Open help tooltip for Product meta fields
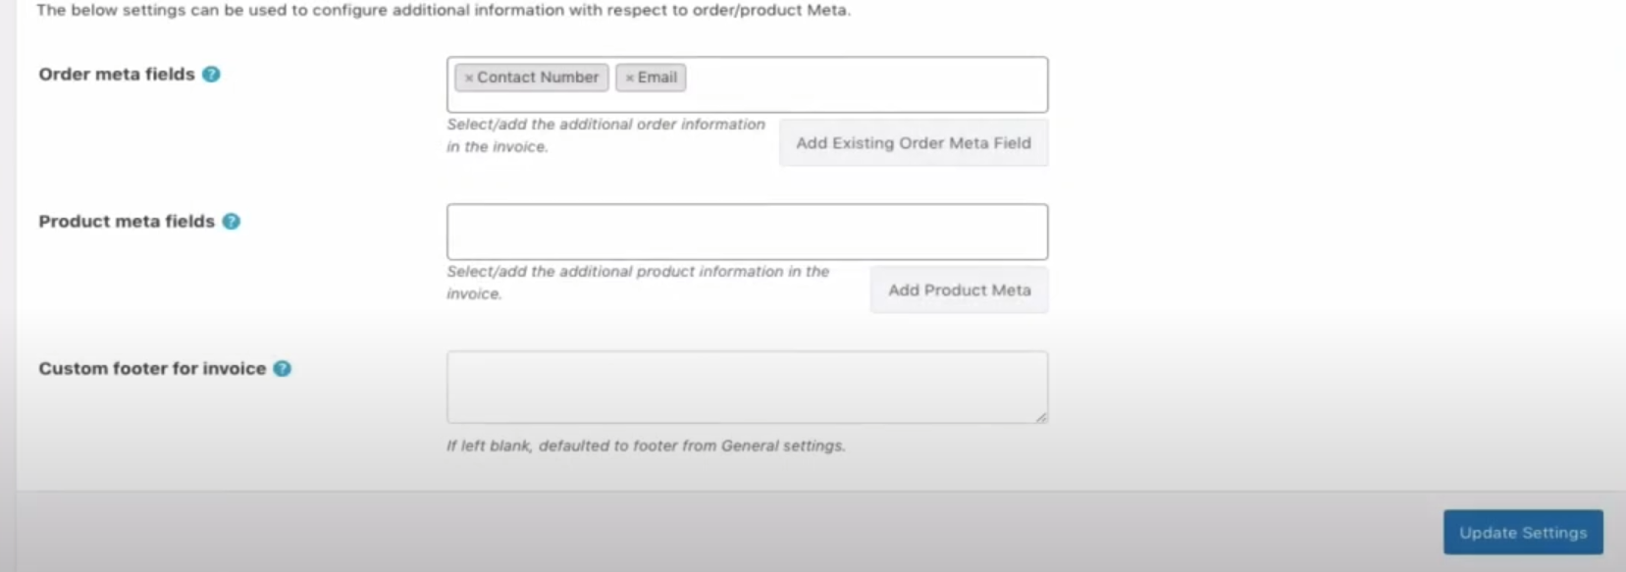This screenshot has height=572, width=1626. point(231,222)
